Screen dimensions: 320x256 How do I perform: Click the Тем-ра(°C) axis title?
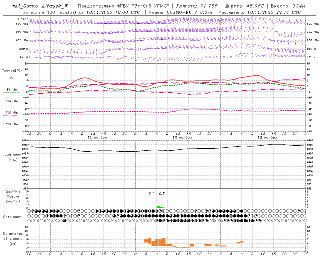click(12, 71)
